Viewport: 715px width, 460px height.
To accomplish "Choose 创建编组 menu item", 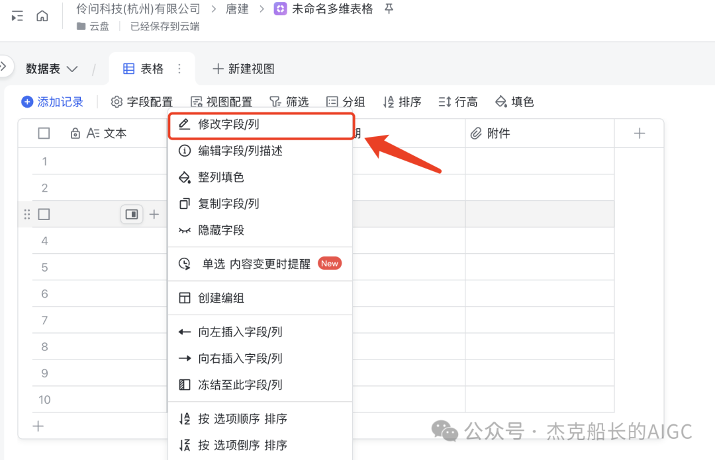I will [x=261, y=298].
